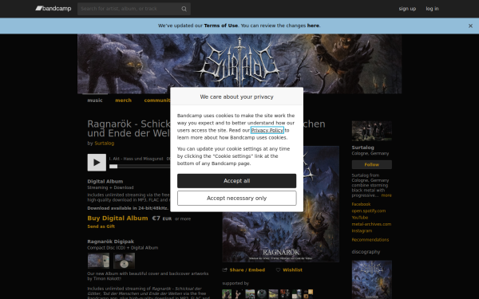Open the log in link
The width and height of the screenshot is (479, 299).
(432, 9)
